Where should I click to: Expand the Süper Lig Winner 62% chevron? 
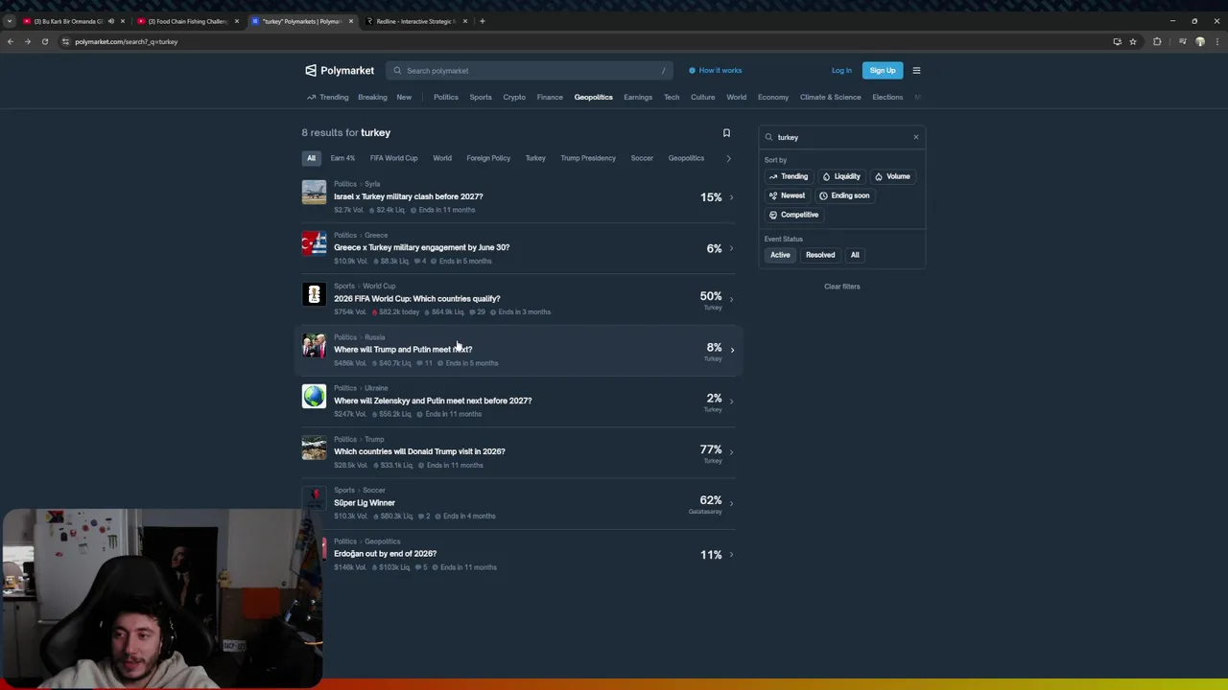(731, 503)
